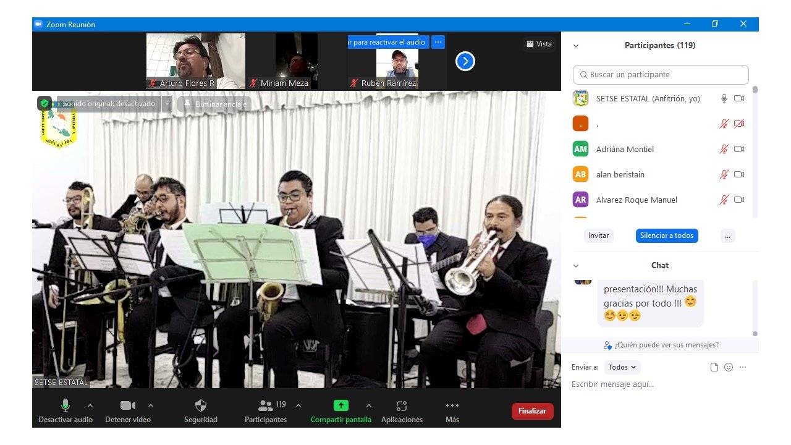The height and width of the screenshot is (445, 791).
Task: Open the Applications icon in toolbar
Action: (402, 406)
